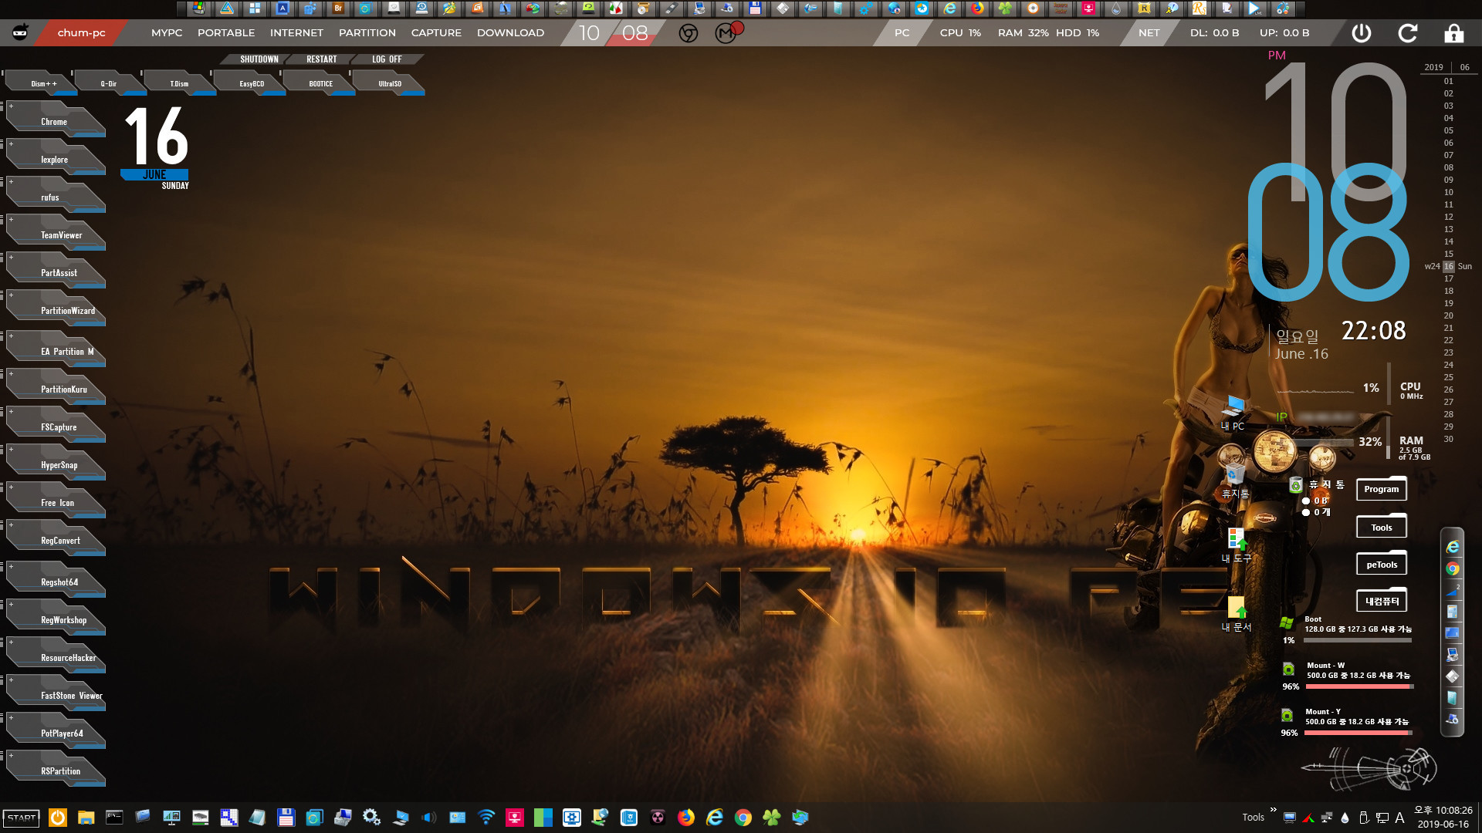1482x833 pixels.
Task: Launch Internet Explorer from the taskbar
Action: coord(715,818)
